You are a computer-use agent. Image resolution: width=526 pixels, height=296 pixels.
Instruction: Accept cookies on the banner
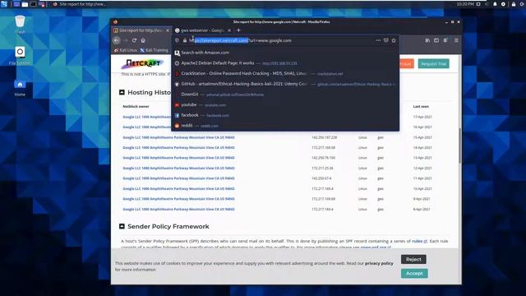click(x=414, y=273)
